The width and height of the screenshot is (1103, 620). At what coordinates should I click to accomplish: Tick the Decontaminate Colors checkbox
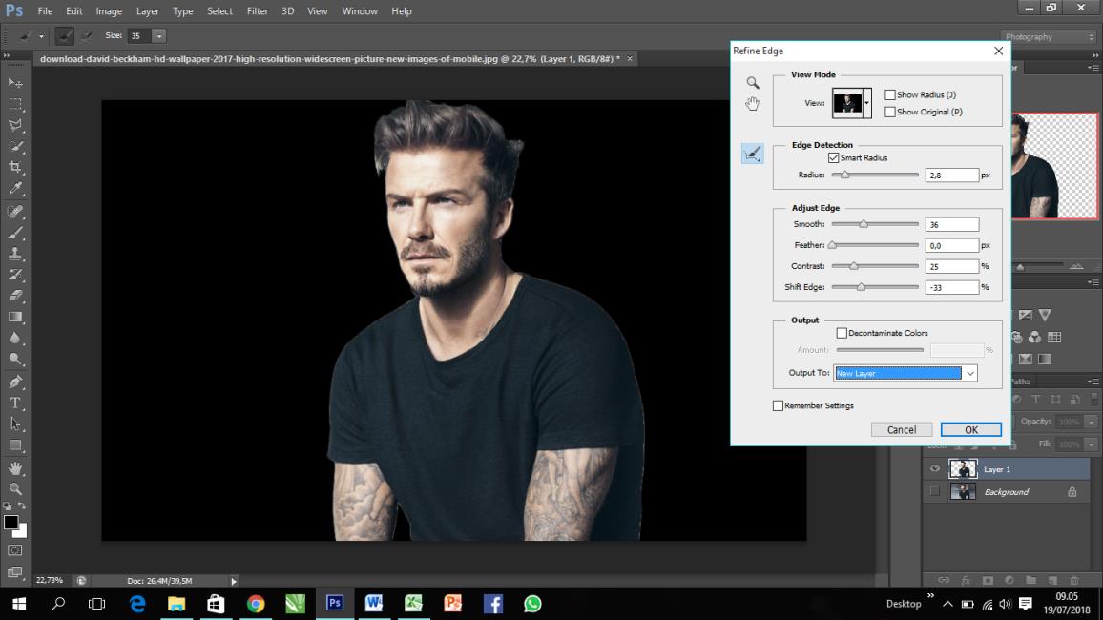pos(842,333)
